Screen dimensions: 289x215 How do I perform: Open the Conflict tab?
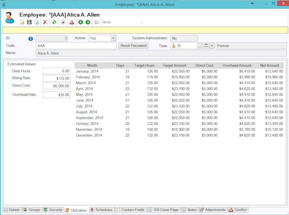point(238,210)
